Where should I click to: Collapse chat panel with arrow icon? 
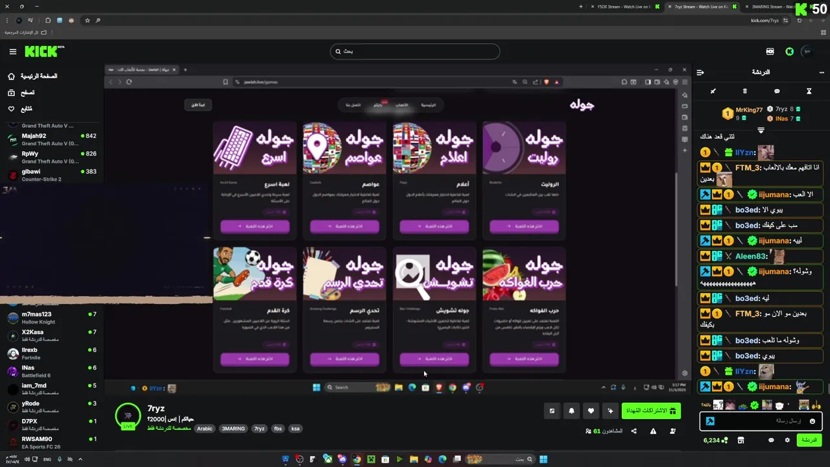[700, 72]
